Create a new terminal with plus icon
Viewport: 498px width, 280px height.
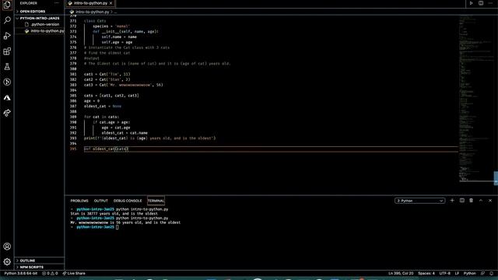point(452,201)
